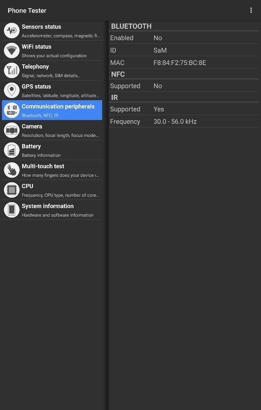Open the System information label
Viewport: 261px width, 410px height.
[48, 206]
